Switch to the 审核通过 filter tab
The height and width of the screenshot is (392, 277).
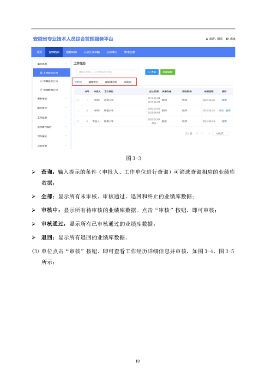click(110, 82)
